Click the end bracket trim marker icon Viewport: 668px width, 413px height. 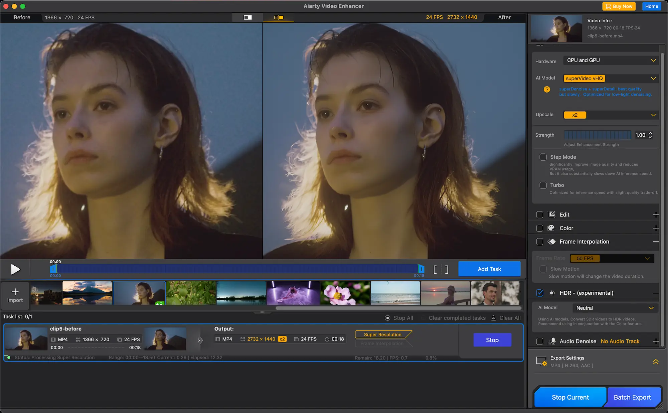point(447,269)
